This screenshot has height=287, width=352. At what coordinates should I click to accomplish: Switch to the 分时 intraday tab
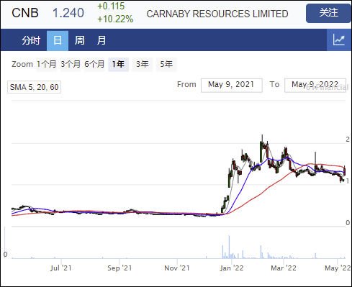31,40
